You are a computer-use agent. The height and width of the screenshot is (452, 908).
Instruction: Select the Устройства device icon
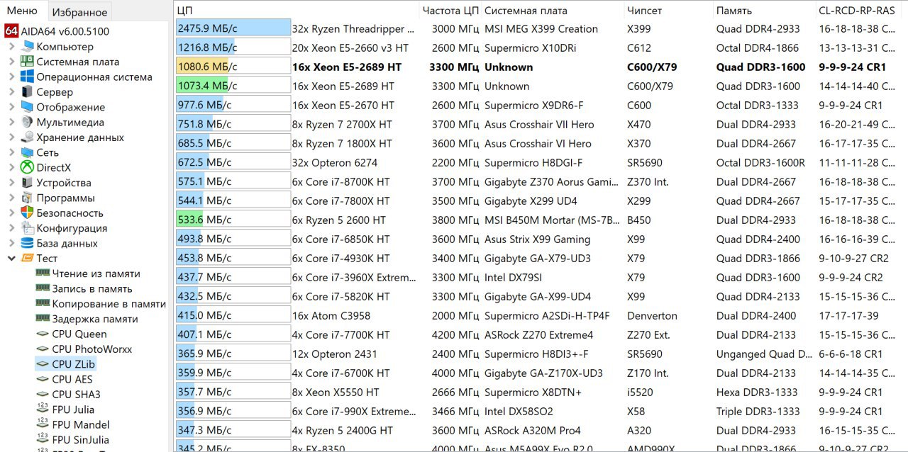point(27,183)
